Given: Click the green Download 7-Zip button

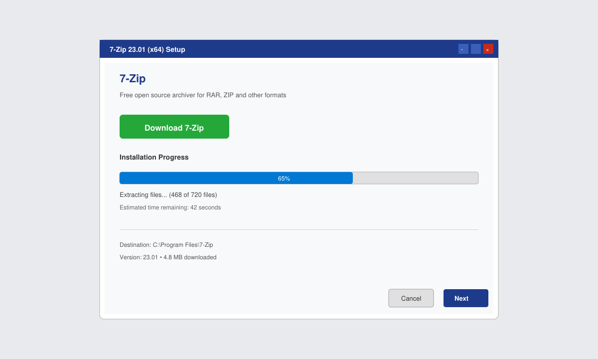Looking at the screenshot, I should [174, 127].
